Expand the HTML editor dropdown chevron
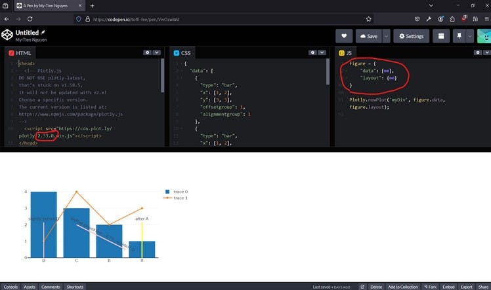491x290 pixels. pos(157,52)
